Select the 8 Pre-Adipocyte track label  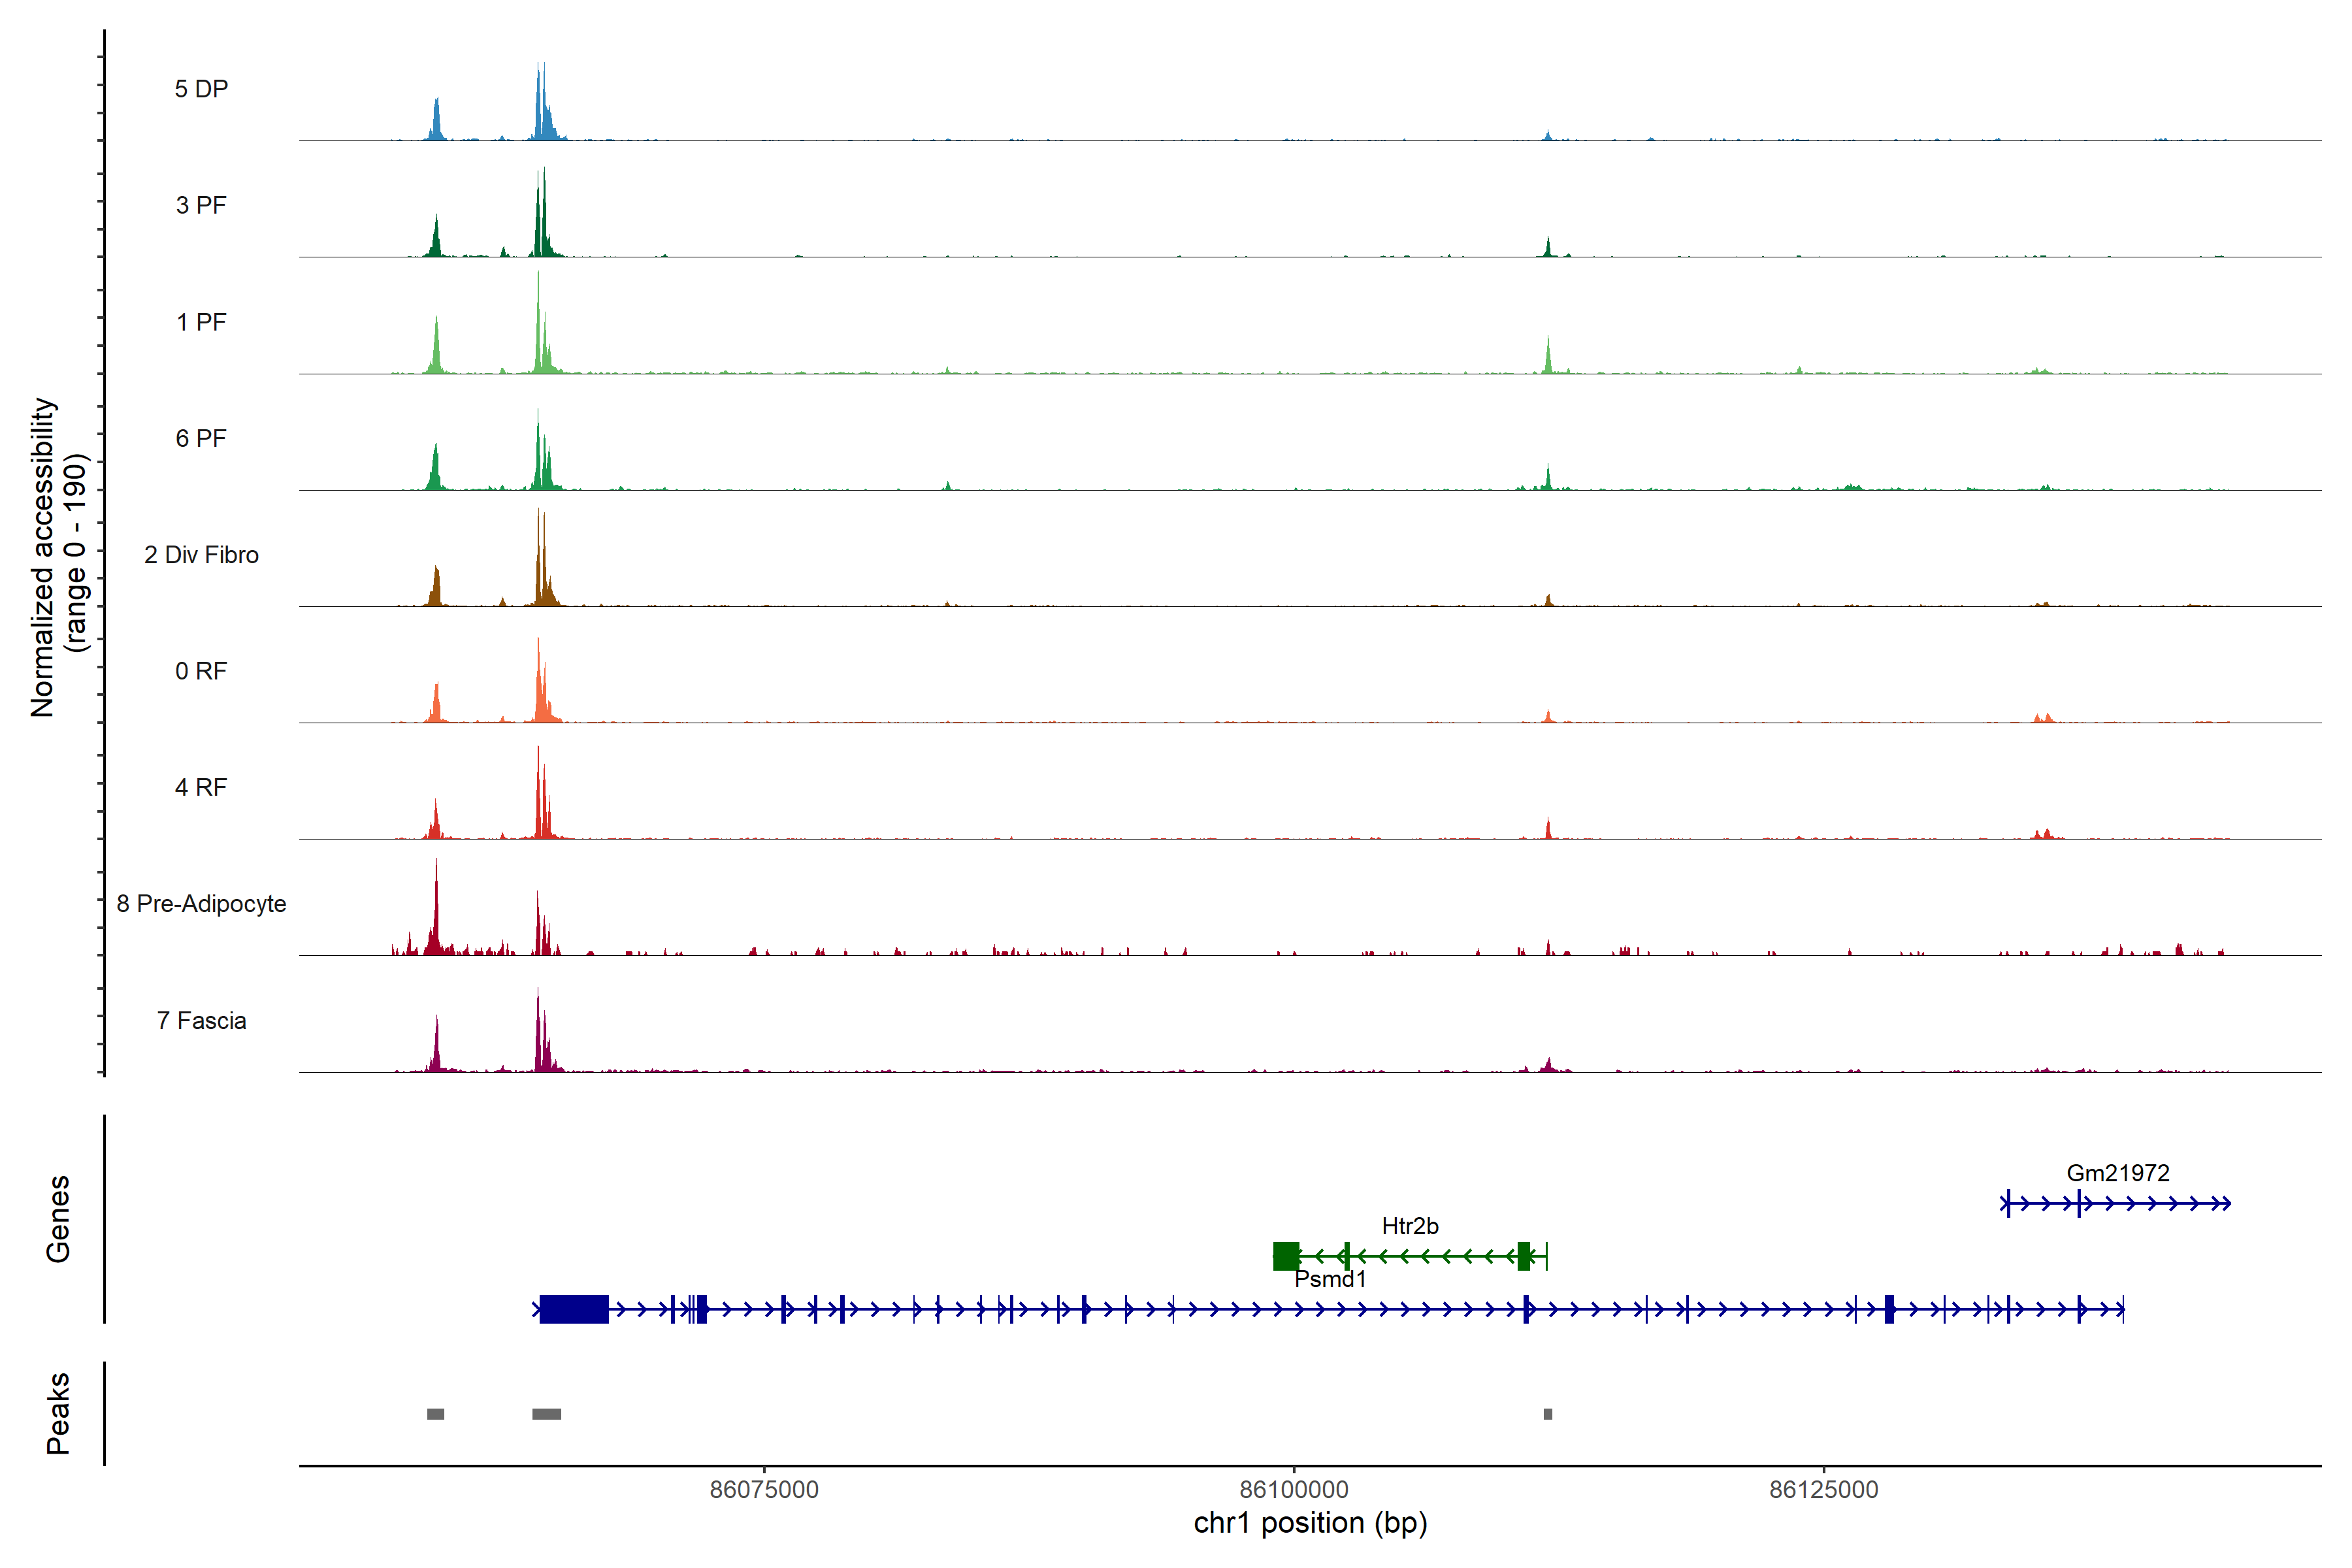(201, 904)
